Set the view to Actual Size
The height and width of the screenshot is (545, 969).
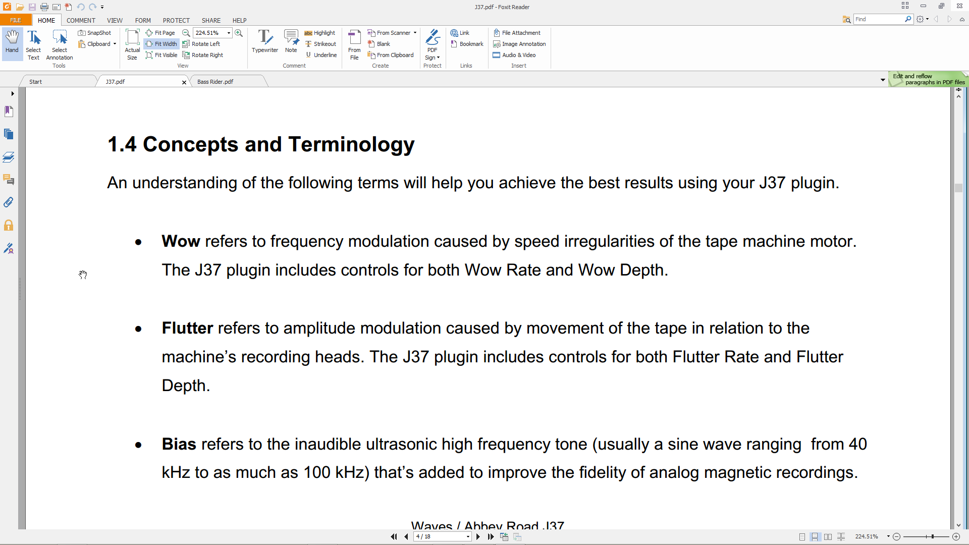tap(132, 45)
